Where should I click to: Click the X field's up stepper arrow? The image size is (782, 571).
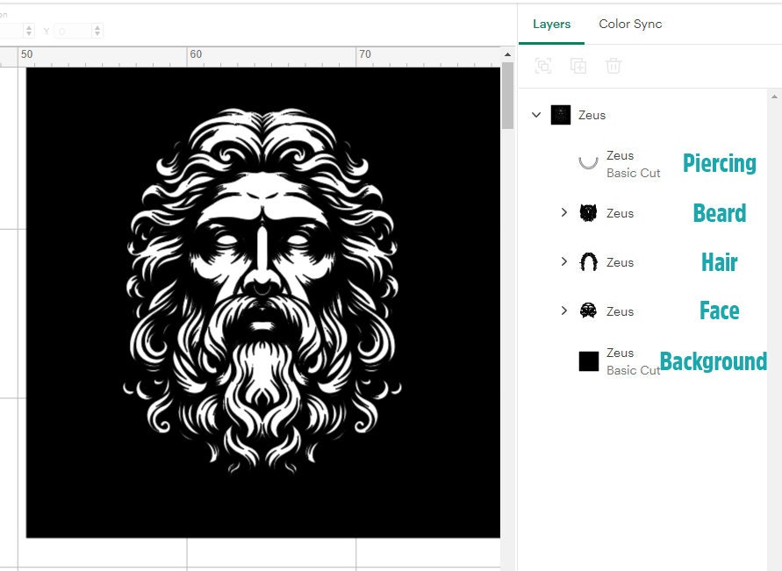tap(29, 26)
